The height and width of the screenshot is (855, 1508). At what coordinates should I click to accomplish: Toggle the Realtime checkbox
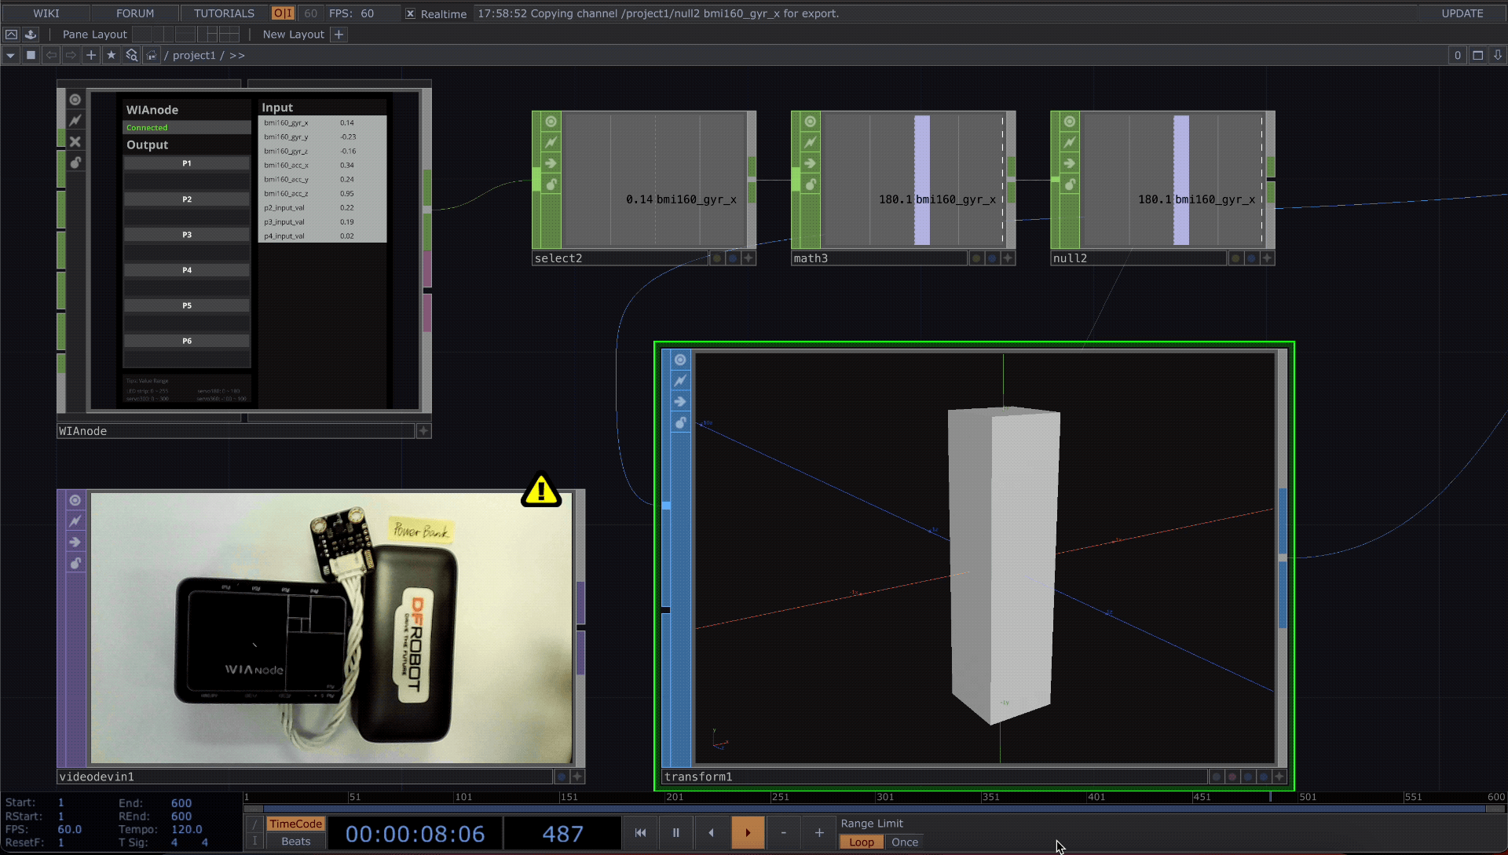tap(410, 13)
